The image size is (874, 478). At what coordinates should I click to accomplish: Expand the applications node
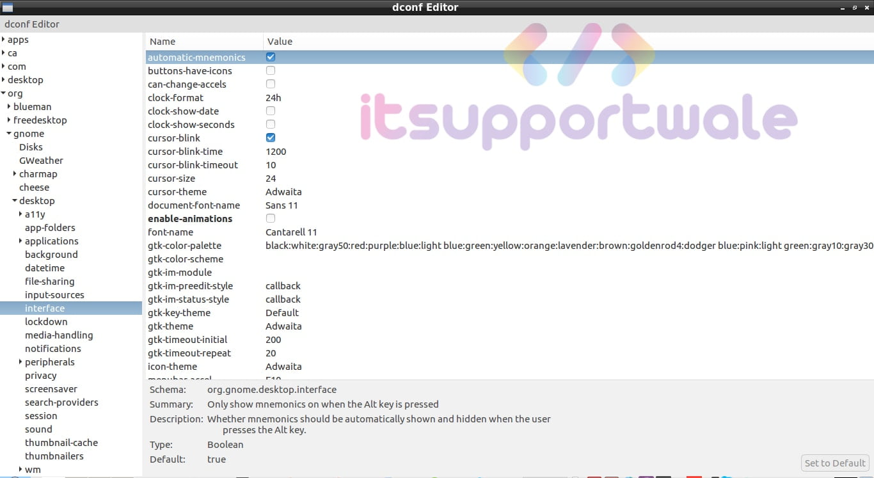pyautogui.click(x=20, y=241)
